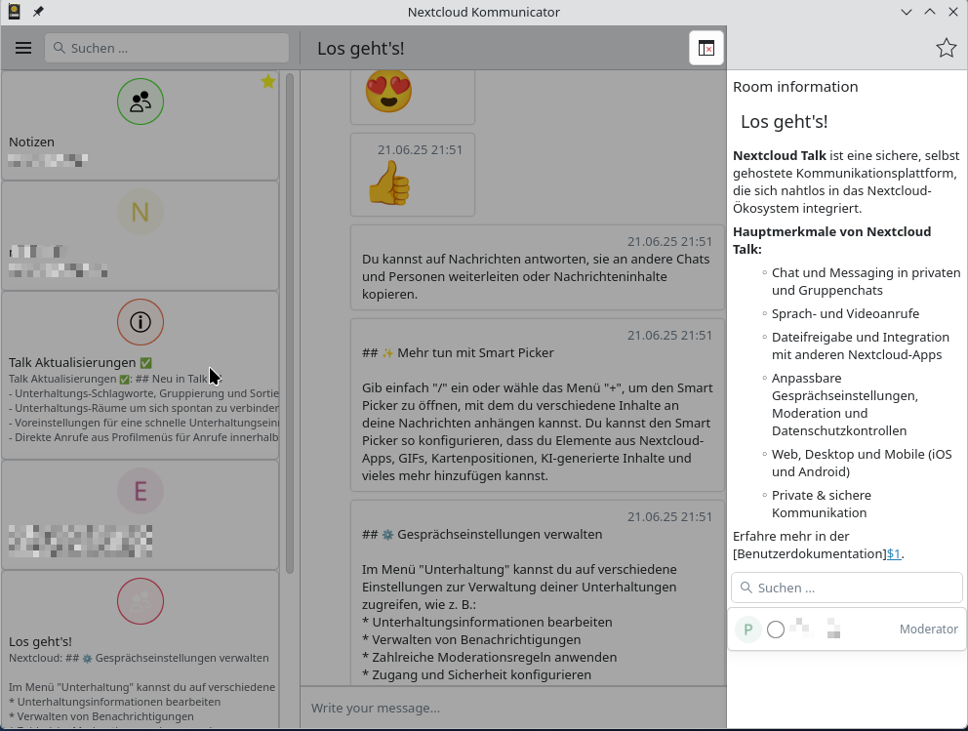The width and height of the screenshot is (968, 731).
Task: Open Los geht's! in the conversation list
Action: [x=141, y=649]
